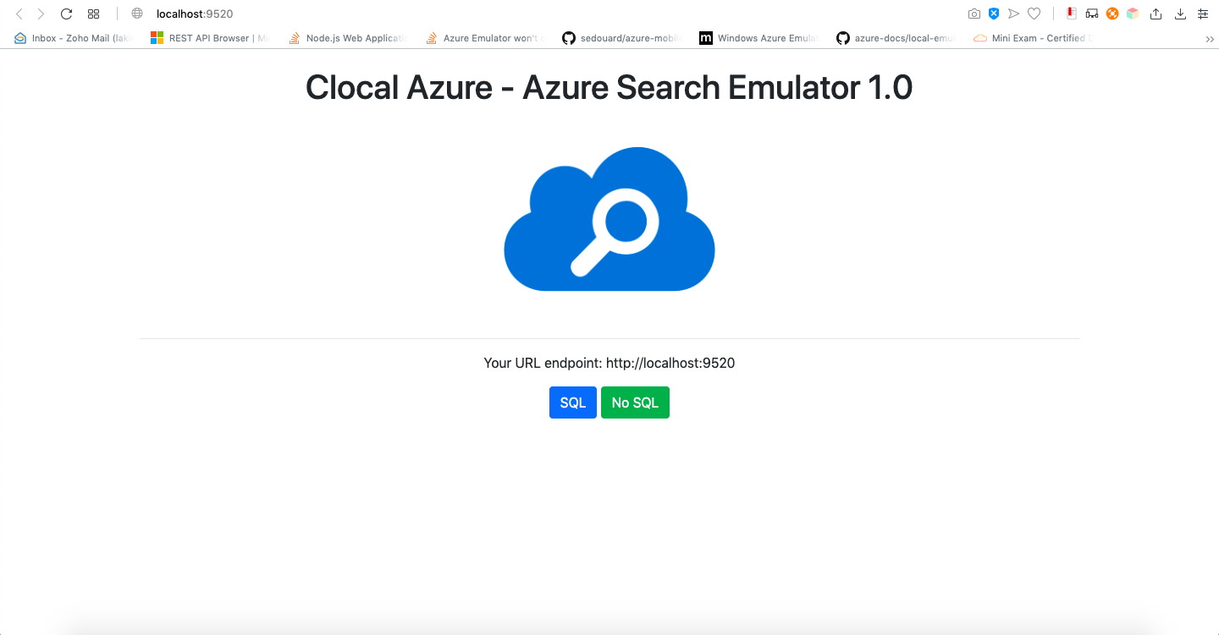Image resolution: width=1219 pixels, height=635 pixels.
Task: Open the Node.js Web Application bookmark
Action: (x=347, y=38)
